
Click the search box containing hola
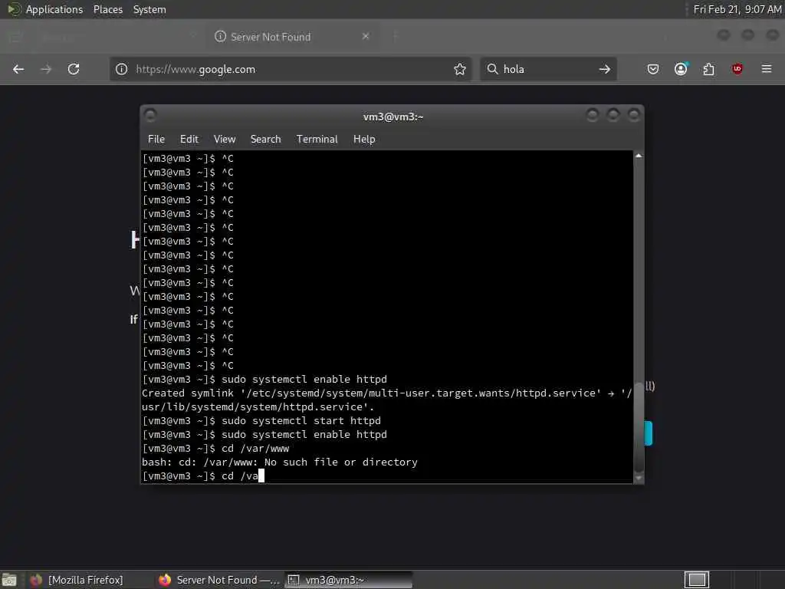(x=548, y=69)
